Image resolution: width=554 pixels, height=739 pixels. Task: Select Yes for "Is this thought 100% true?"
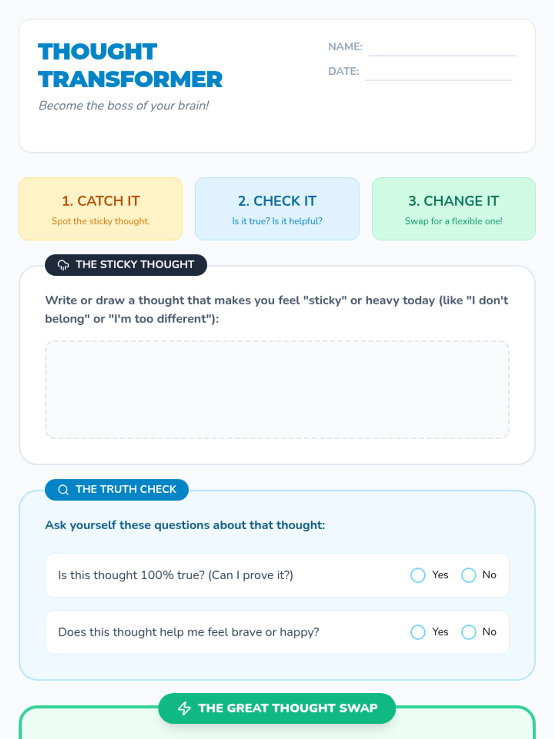tap(418, 575)
